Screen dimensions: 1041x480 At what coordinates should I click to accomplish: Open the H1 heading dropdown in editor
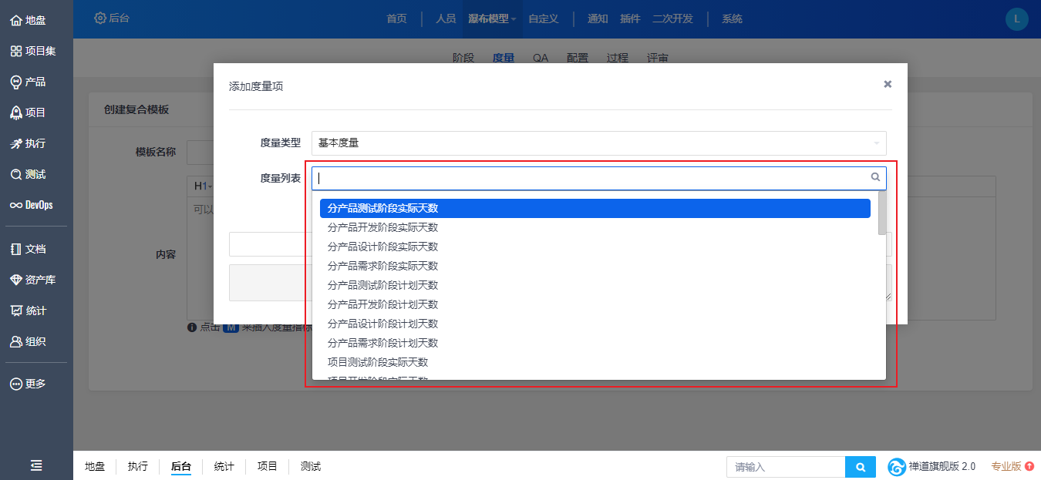point(203,186)
